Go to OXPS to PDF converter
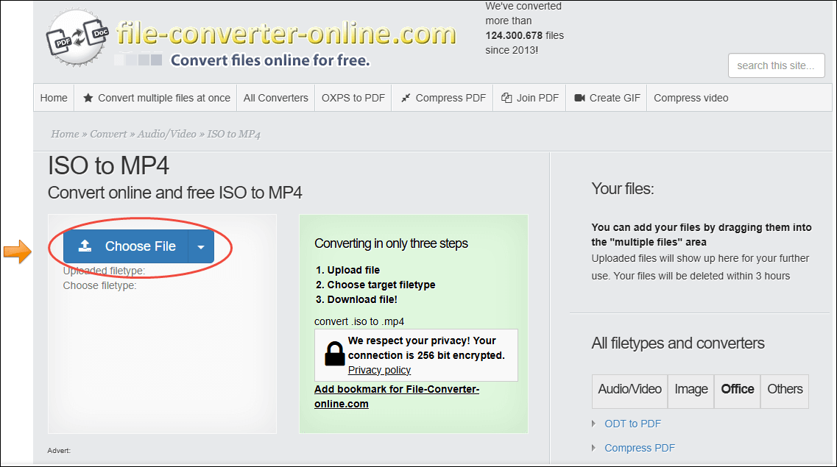The image size is (837, 467). pos(353,98)
